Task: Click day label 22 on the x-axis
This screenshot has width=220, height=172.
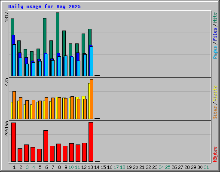Action: 148,167
